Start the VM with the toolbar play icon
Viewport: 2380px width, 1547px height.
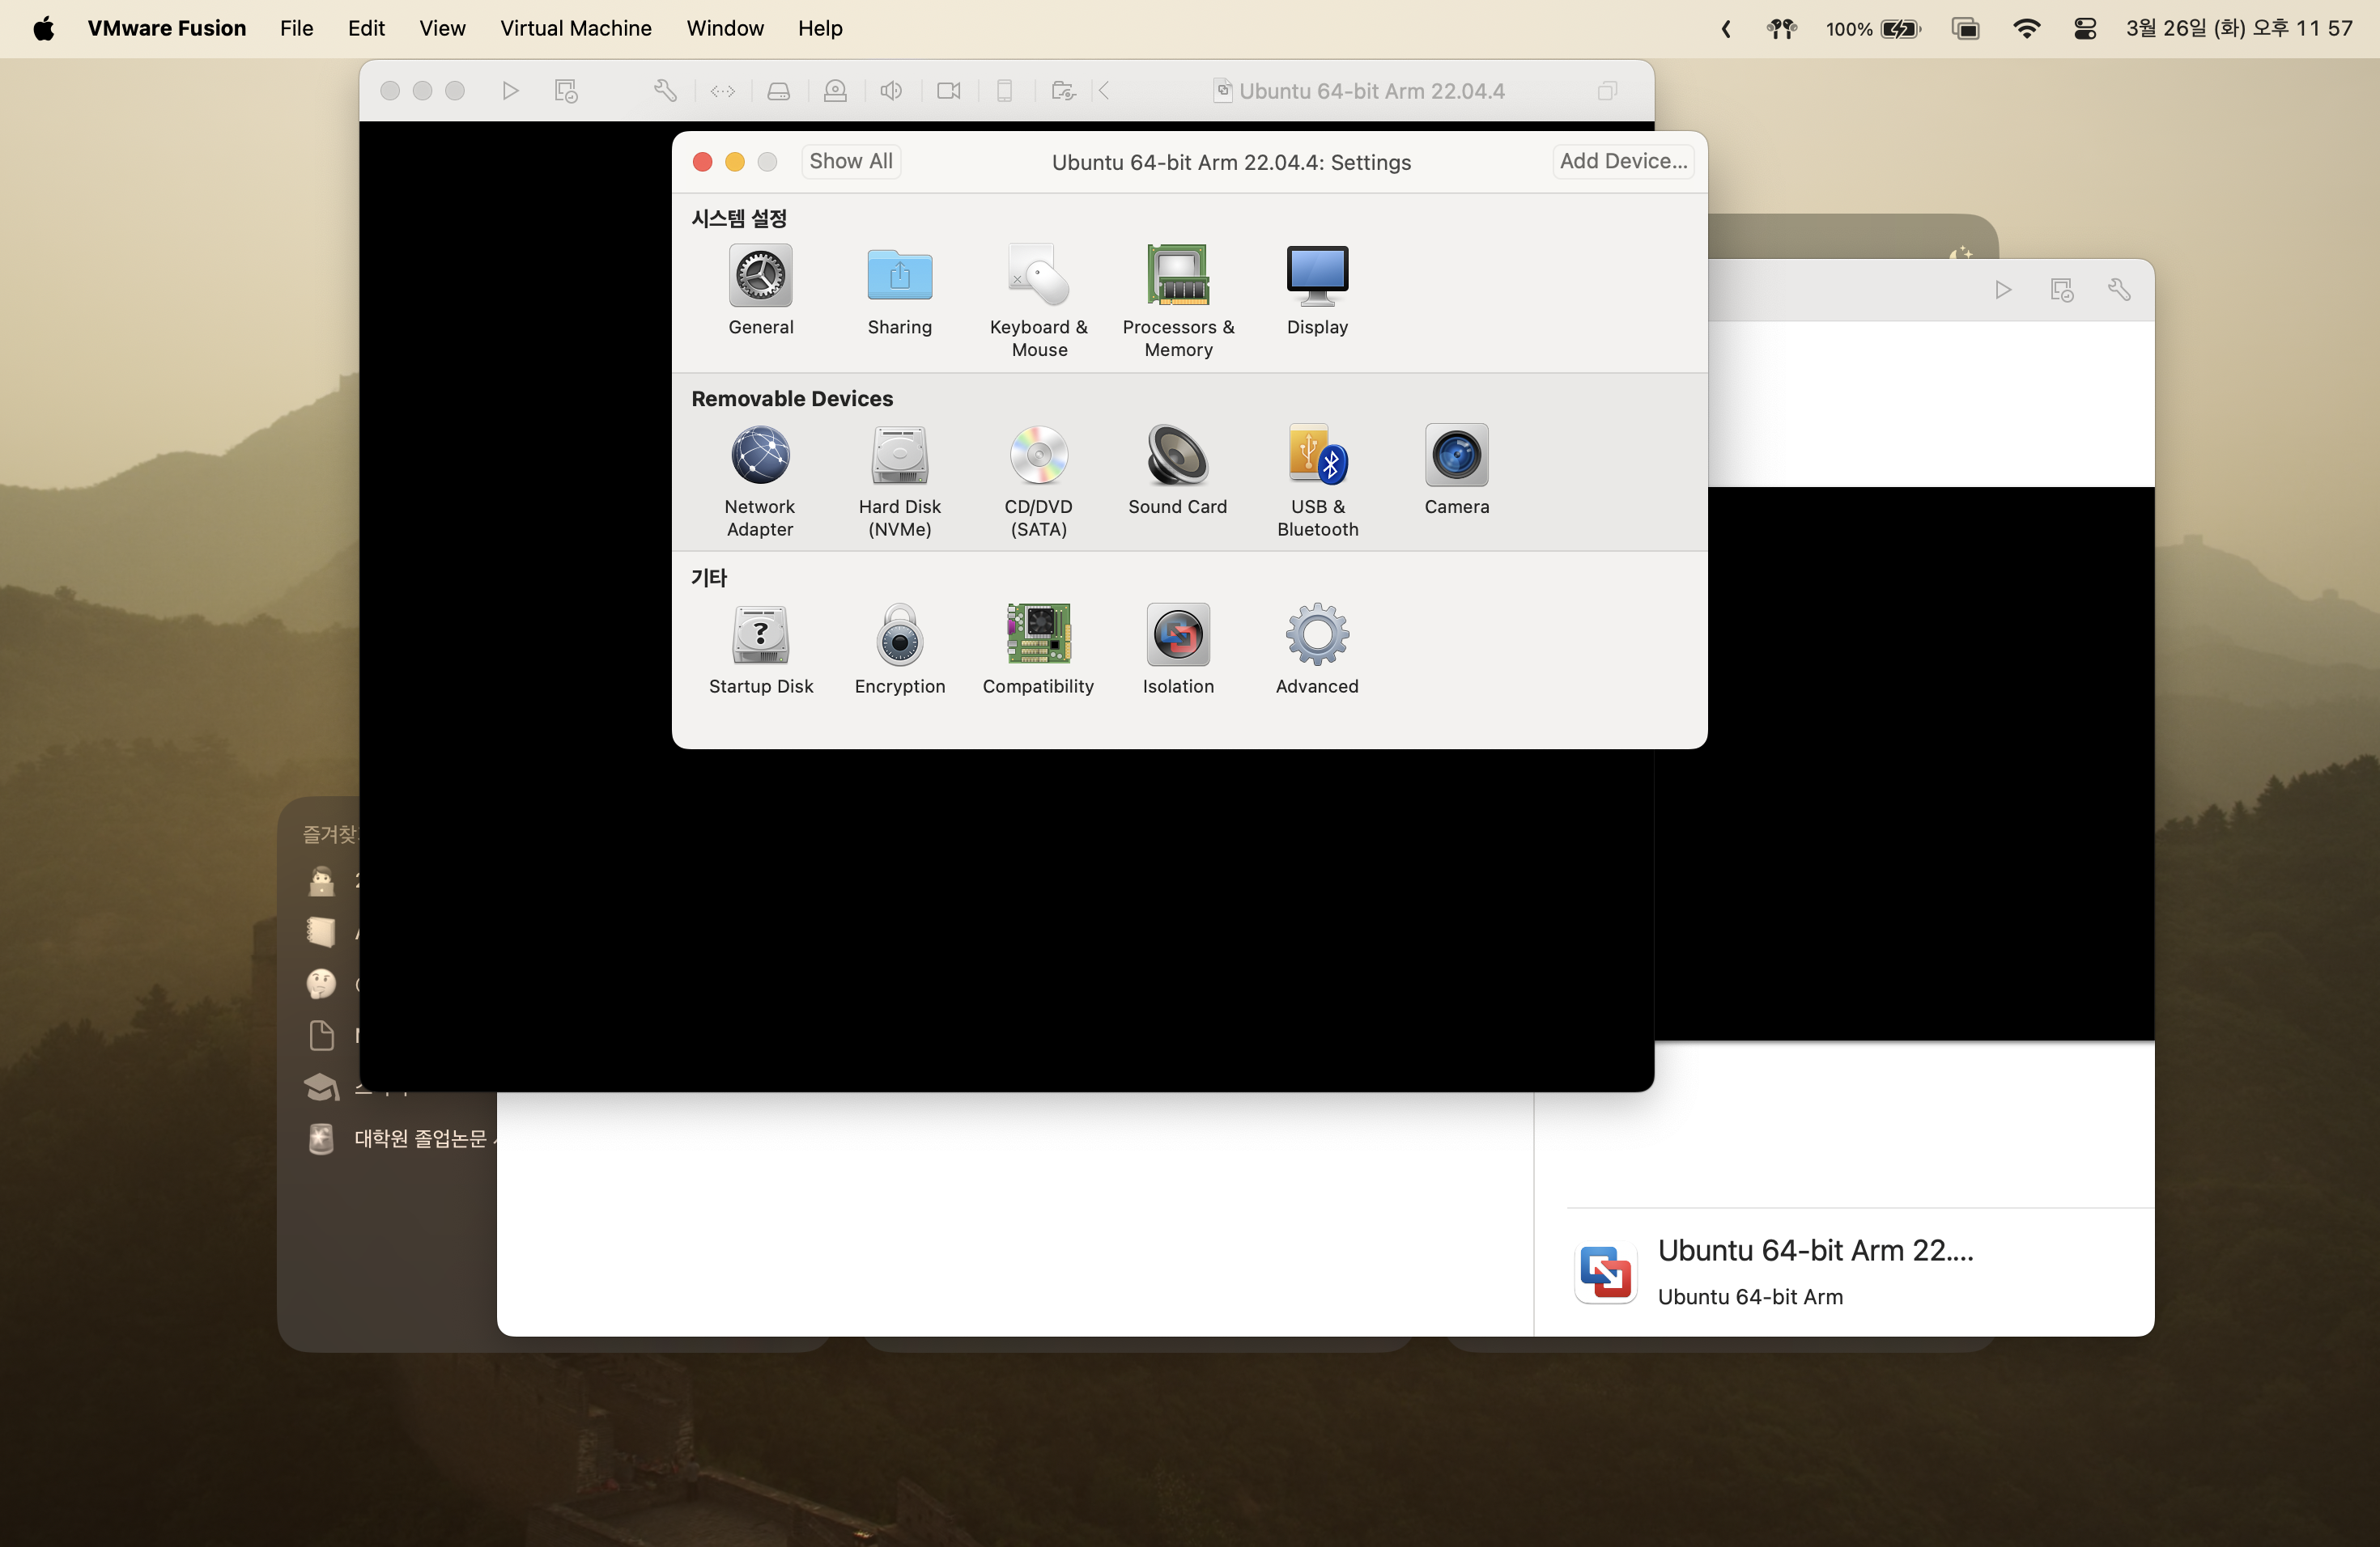tap(510, 91)
